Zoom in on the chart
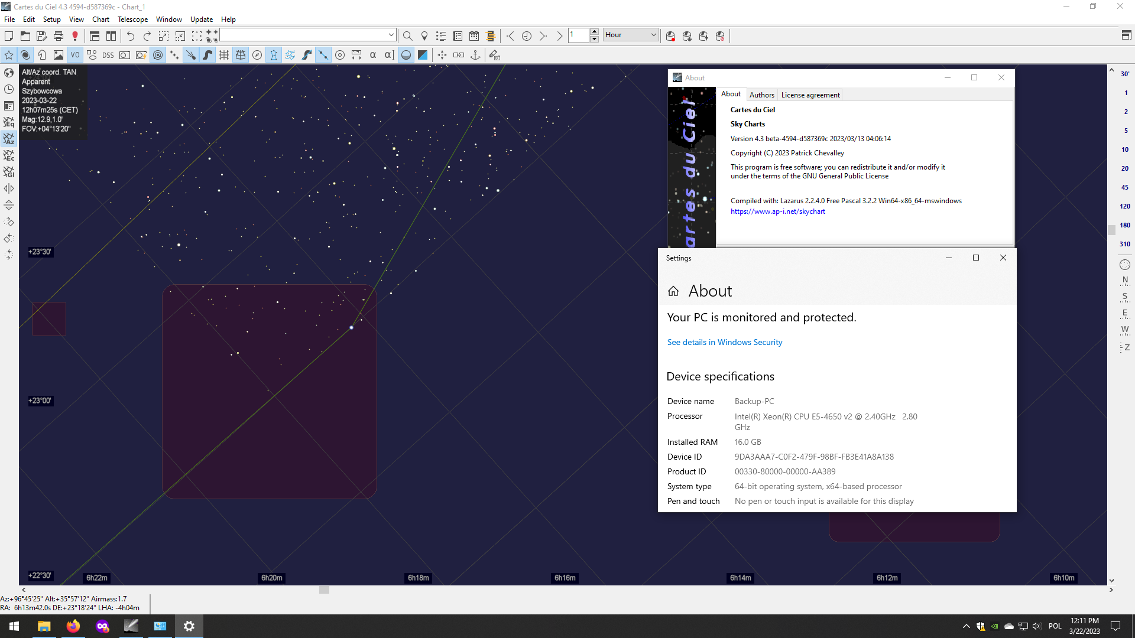 pyautogui.click(x=164, y=36)
